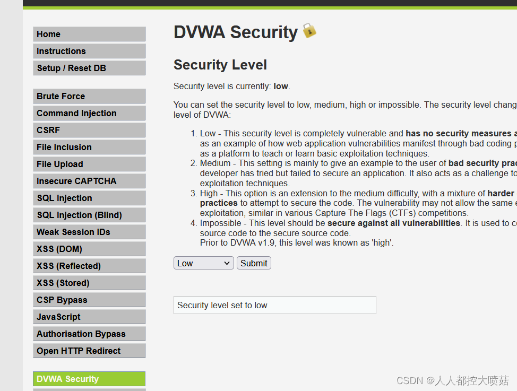Click inside the 'Security level set to low' box
This screenshot has height=391, width=517.
coord(274,305)
